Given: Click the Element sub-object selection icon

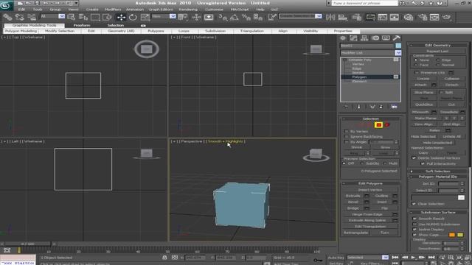Looking at the screenshot, I should tap(387, 124).
